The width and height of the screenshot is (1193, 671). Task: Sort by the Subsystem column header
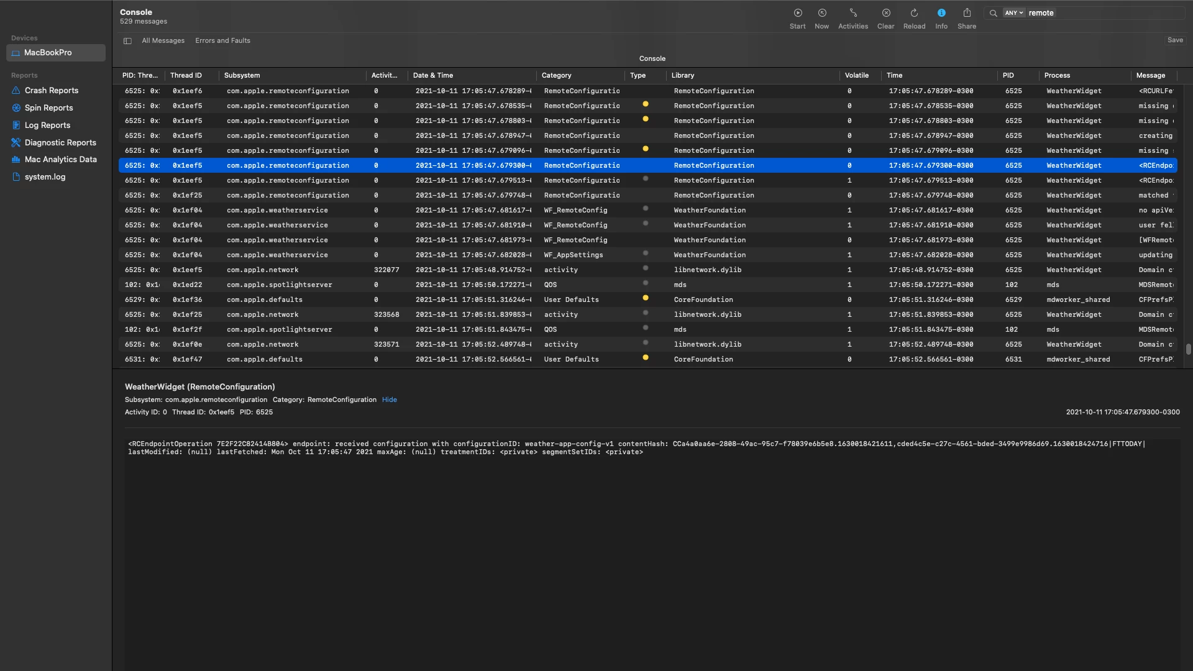pyautogui.click(x=242, y=76)
